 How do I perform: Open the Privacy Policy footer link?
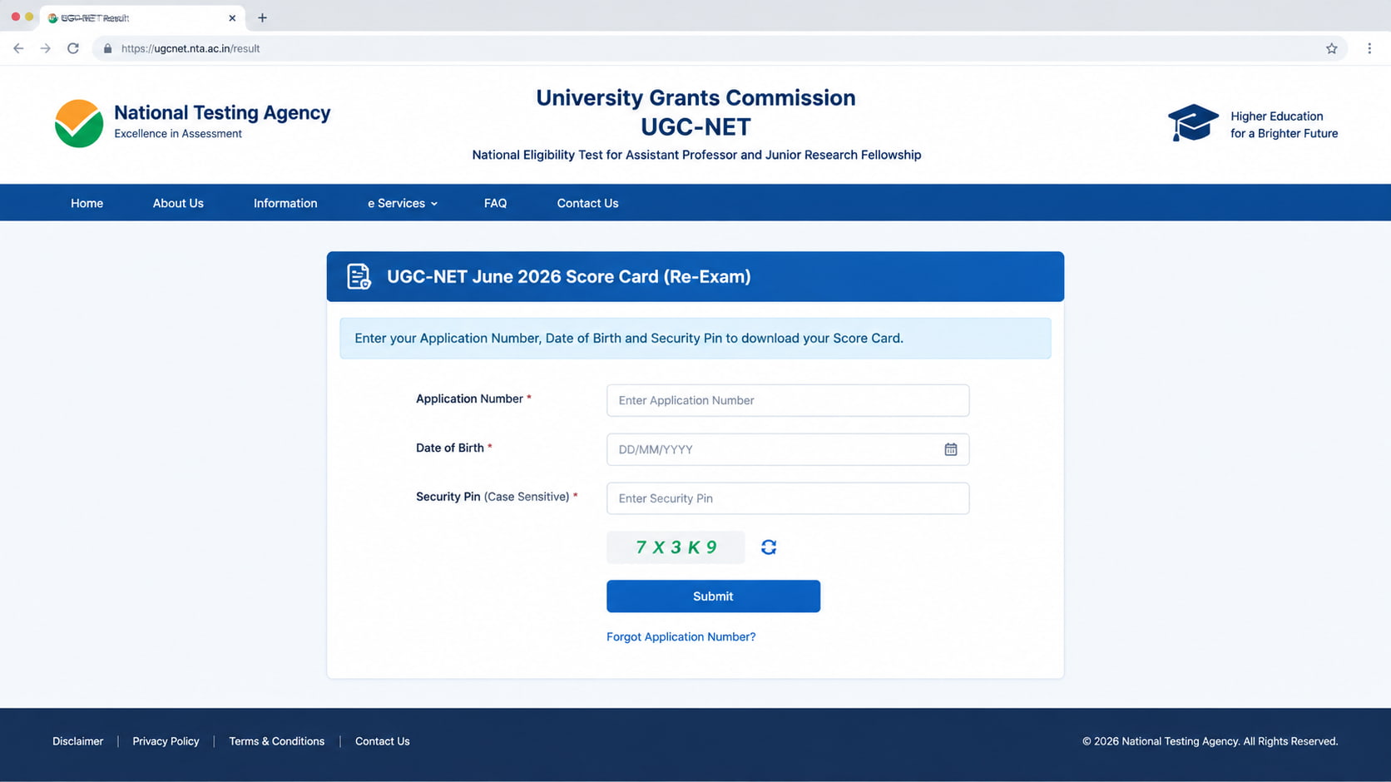(x=166, y=741)
